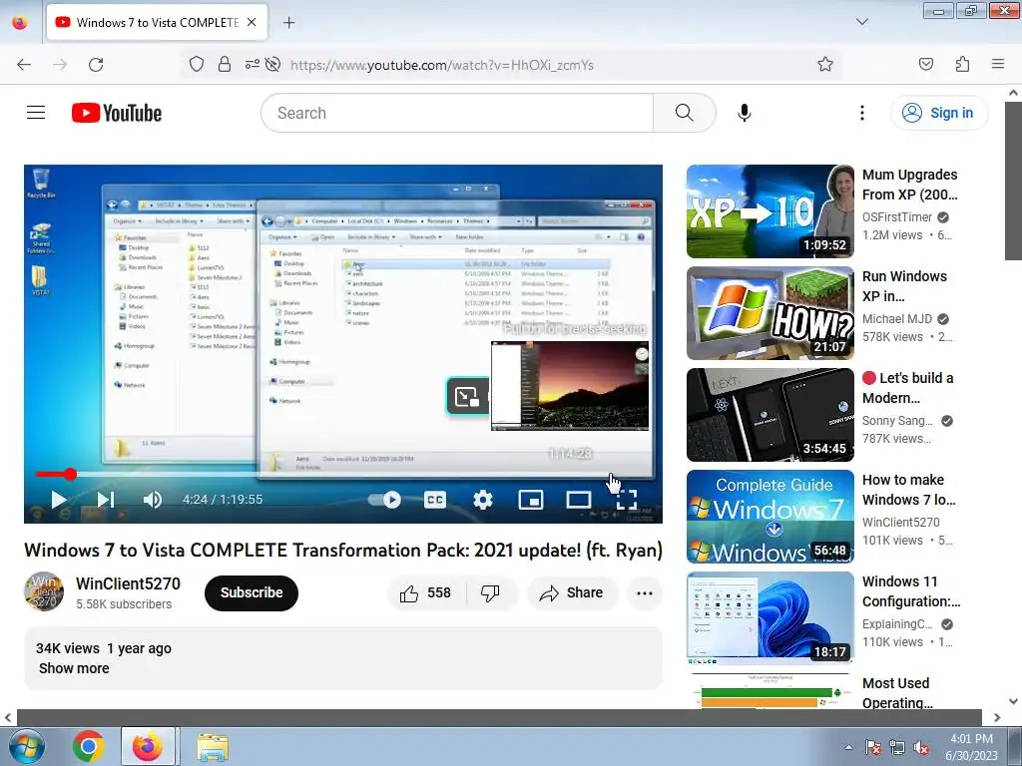Click the horizontal page scrollbar
This screenshot has height=766, width=1022.
[499, 717]
